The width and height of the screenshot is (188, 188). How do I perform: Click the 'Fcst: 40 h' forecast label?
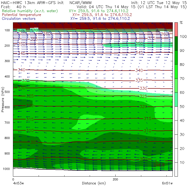click(13, 7)
